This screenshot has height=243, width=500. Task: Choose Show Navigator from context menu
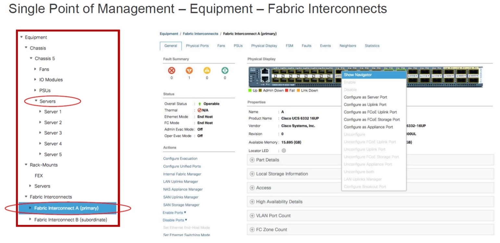(374, 75)
